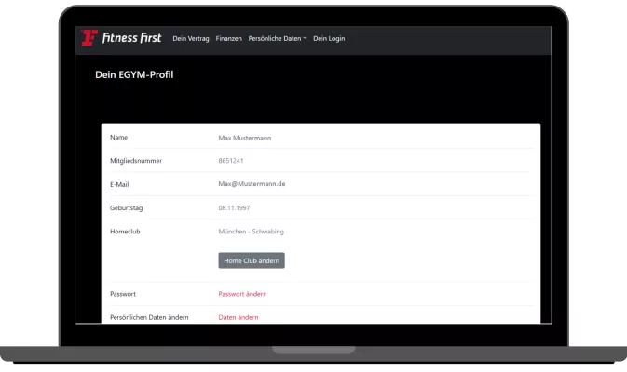Click the Persönlichen Daten ändern row label
Viewport: 627px width, 372px height.
pyautogui.click(x=149, y=317)
